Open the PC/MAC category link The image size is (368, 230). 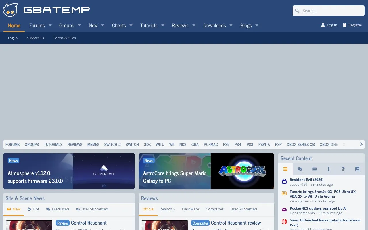[x=211, y=145]
